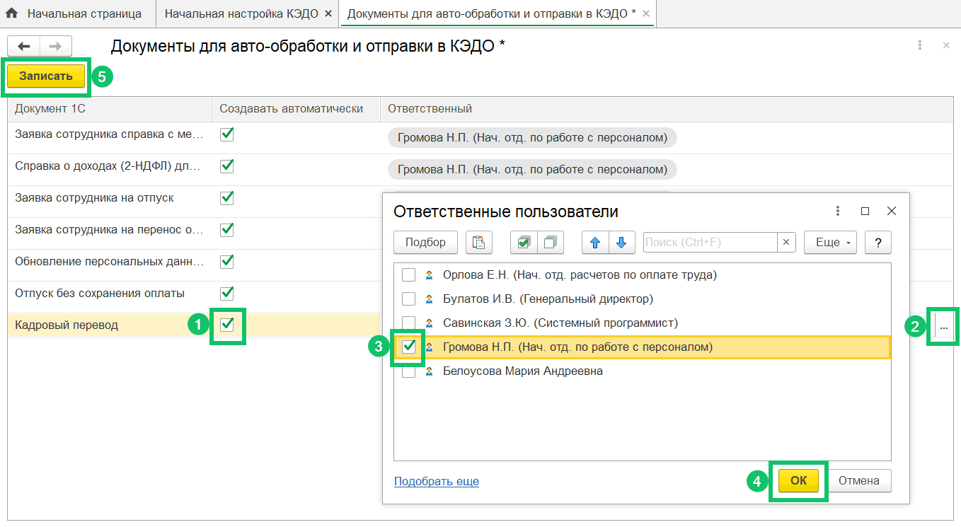Click the Отмена button
Image resolution: width=961 pixels, height=527 pixels.
point(859,481)
